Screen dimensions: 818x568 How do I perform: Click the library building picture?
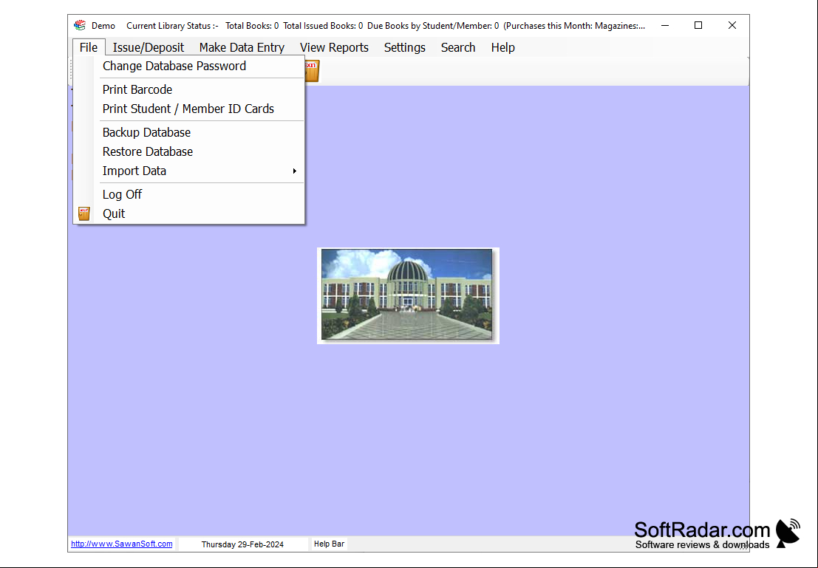point(407,295)
